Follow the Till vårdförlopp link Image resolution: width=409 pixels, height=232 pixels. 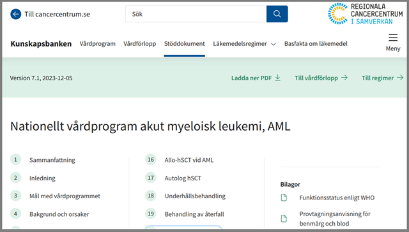(316, 78)
